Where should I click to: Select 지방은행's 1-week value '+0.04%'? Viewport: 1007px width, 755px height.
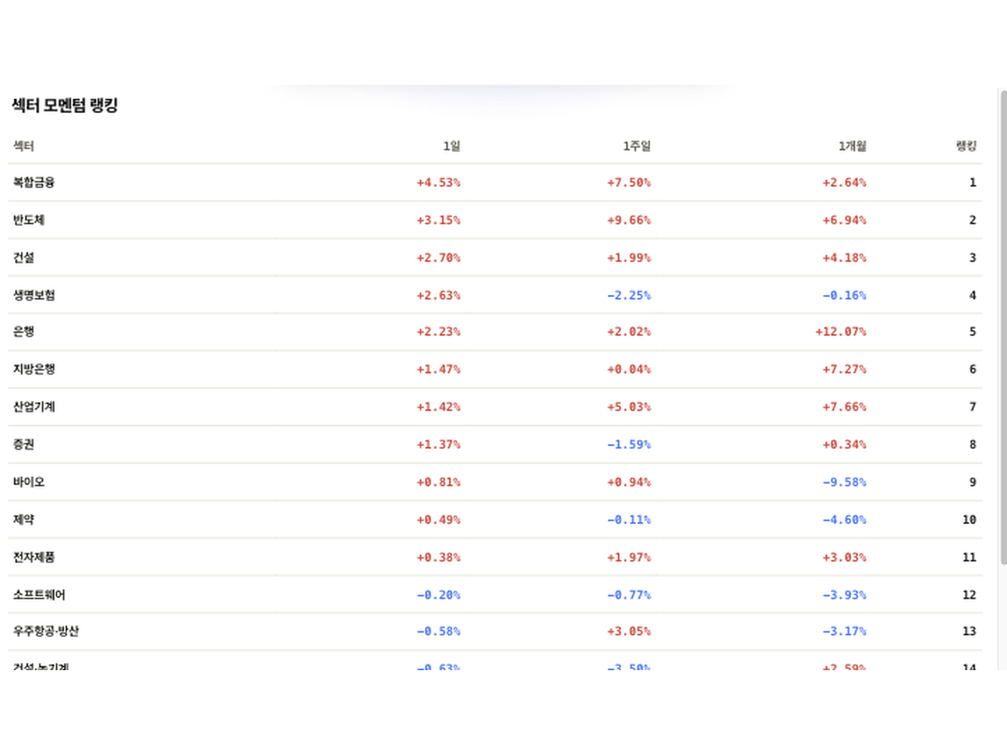tap(629, 369)
